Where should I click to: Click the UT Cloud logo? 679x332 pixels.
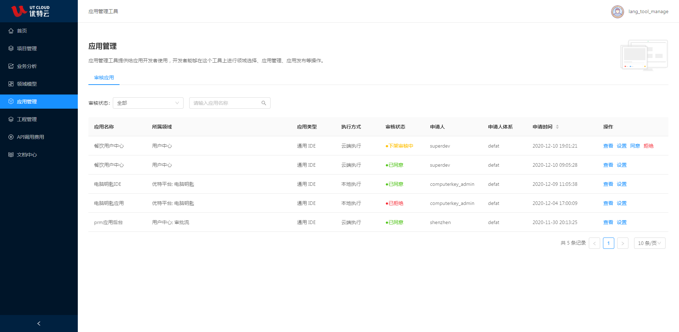30,11
